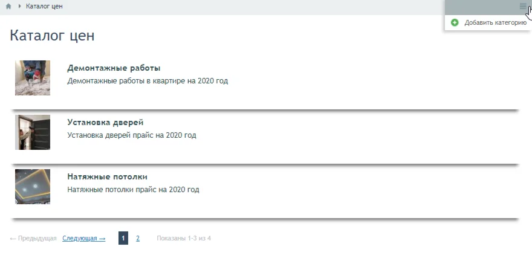Click the '← Предыдущая' pagination link
This screenshot has height=261, width=532.
point(33,239)
